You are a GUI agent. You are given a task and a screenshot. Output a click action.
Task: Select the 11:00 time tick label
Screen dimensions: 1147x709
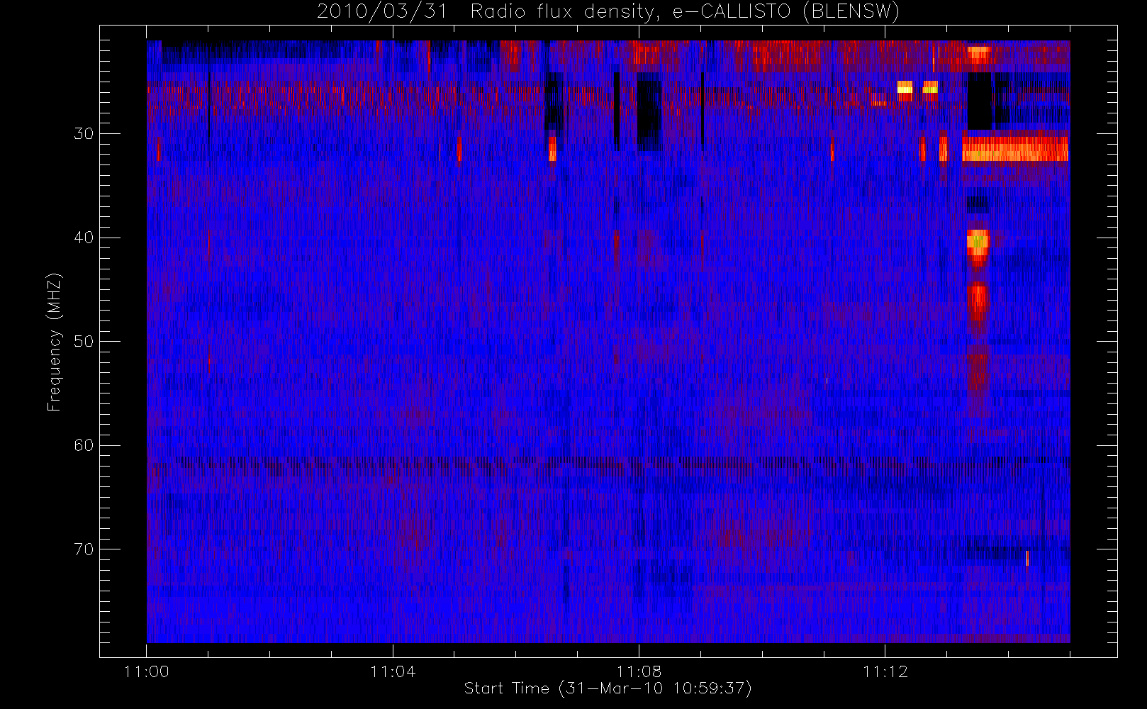point(147,671)
